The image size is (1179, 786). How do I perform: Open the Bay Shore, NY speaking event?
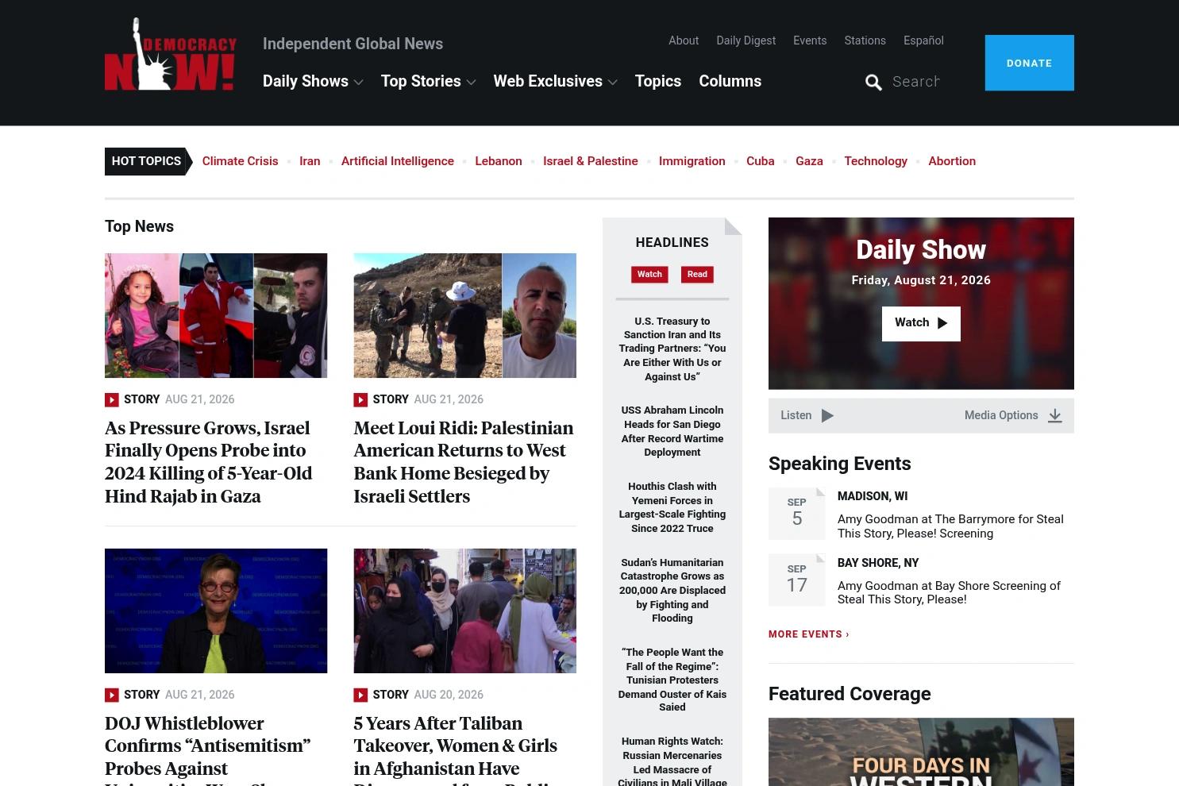(x=950, y=592)
